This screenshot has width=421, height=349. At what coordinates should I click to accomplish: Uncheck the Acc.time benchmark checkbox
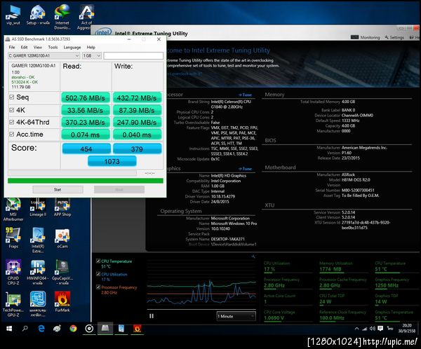(12, 134)
